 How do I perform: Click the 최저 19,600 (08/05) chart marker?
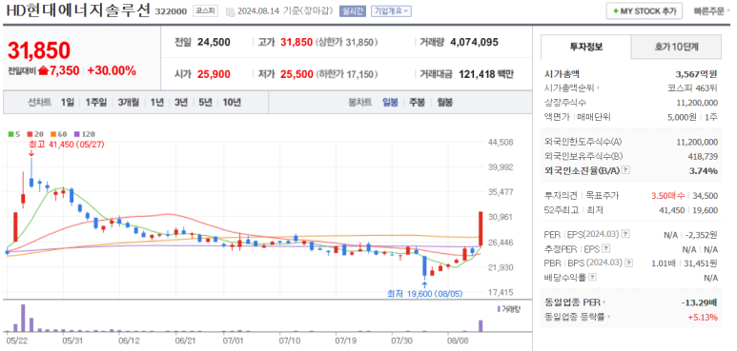tap(424, 294)
